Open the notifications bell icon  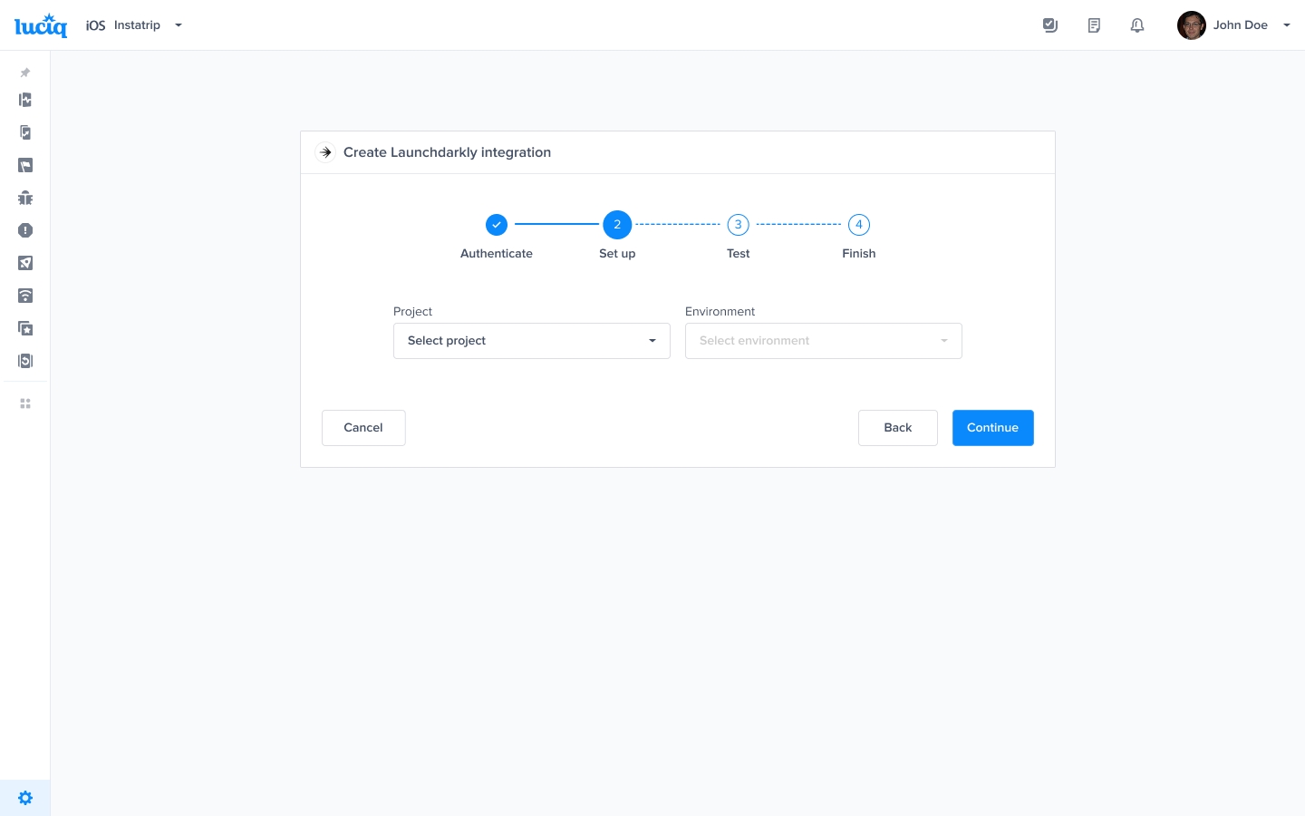(1136, 25)
